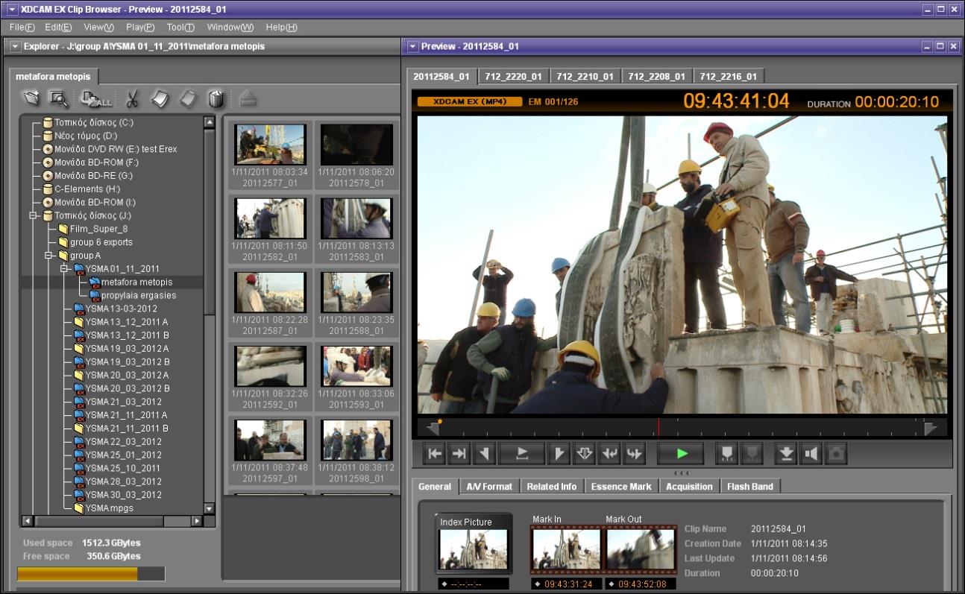Collapse the group A folder node
The image size is (965, 594).
[48, 256]
